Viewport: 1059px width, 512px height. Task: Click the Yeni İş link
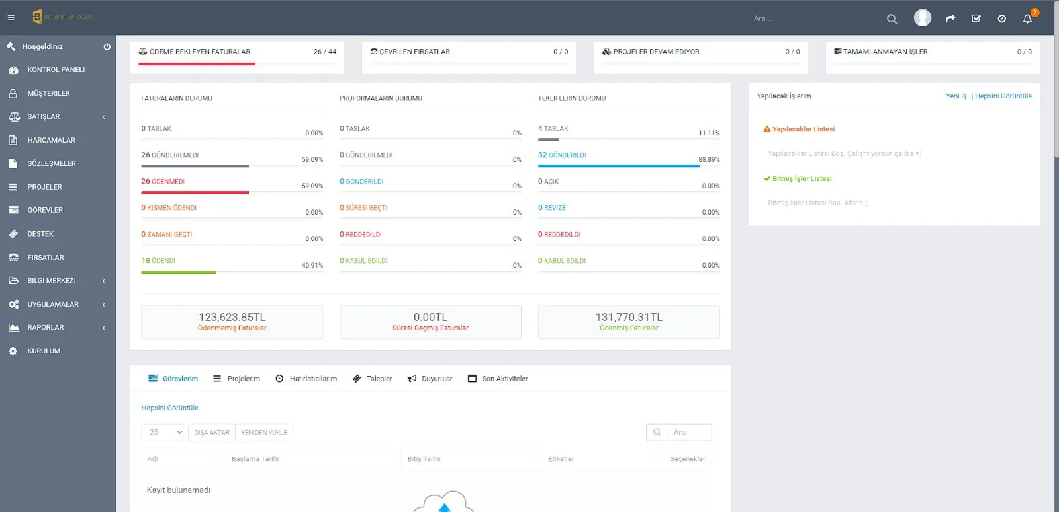click(956, 96)
